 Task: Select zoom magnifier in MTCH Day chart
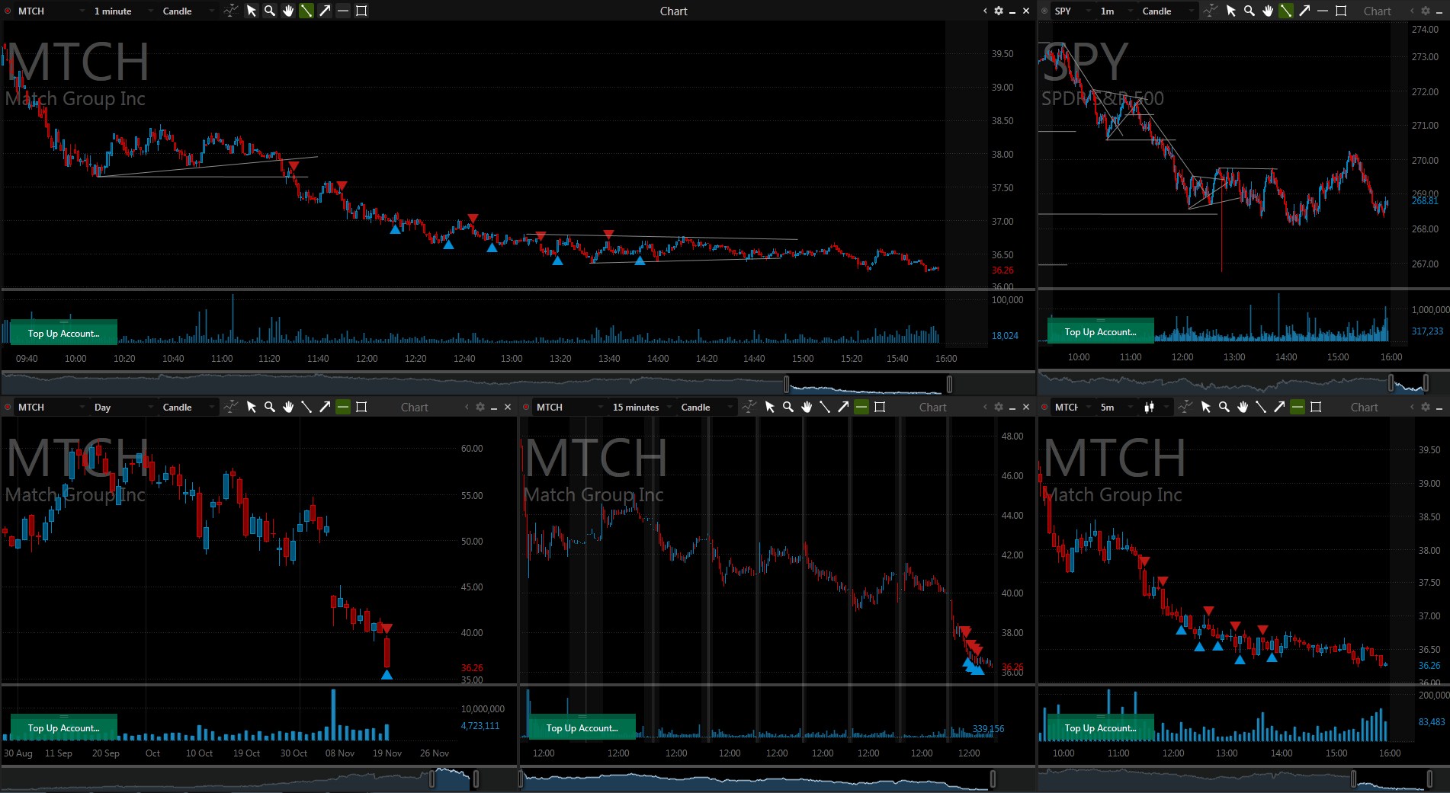pos(270,407)
